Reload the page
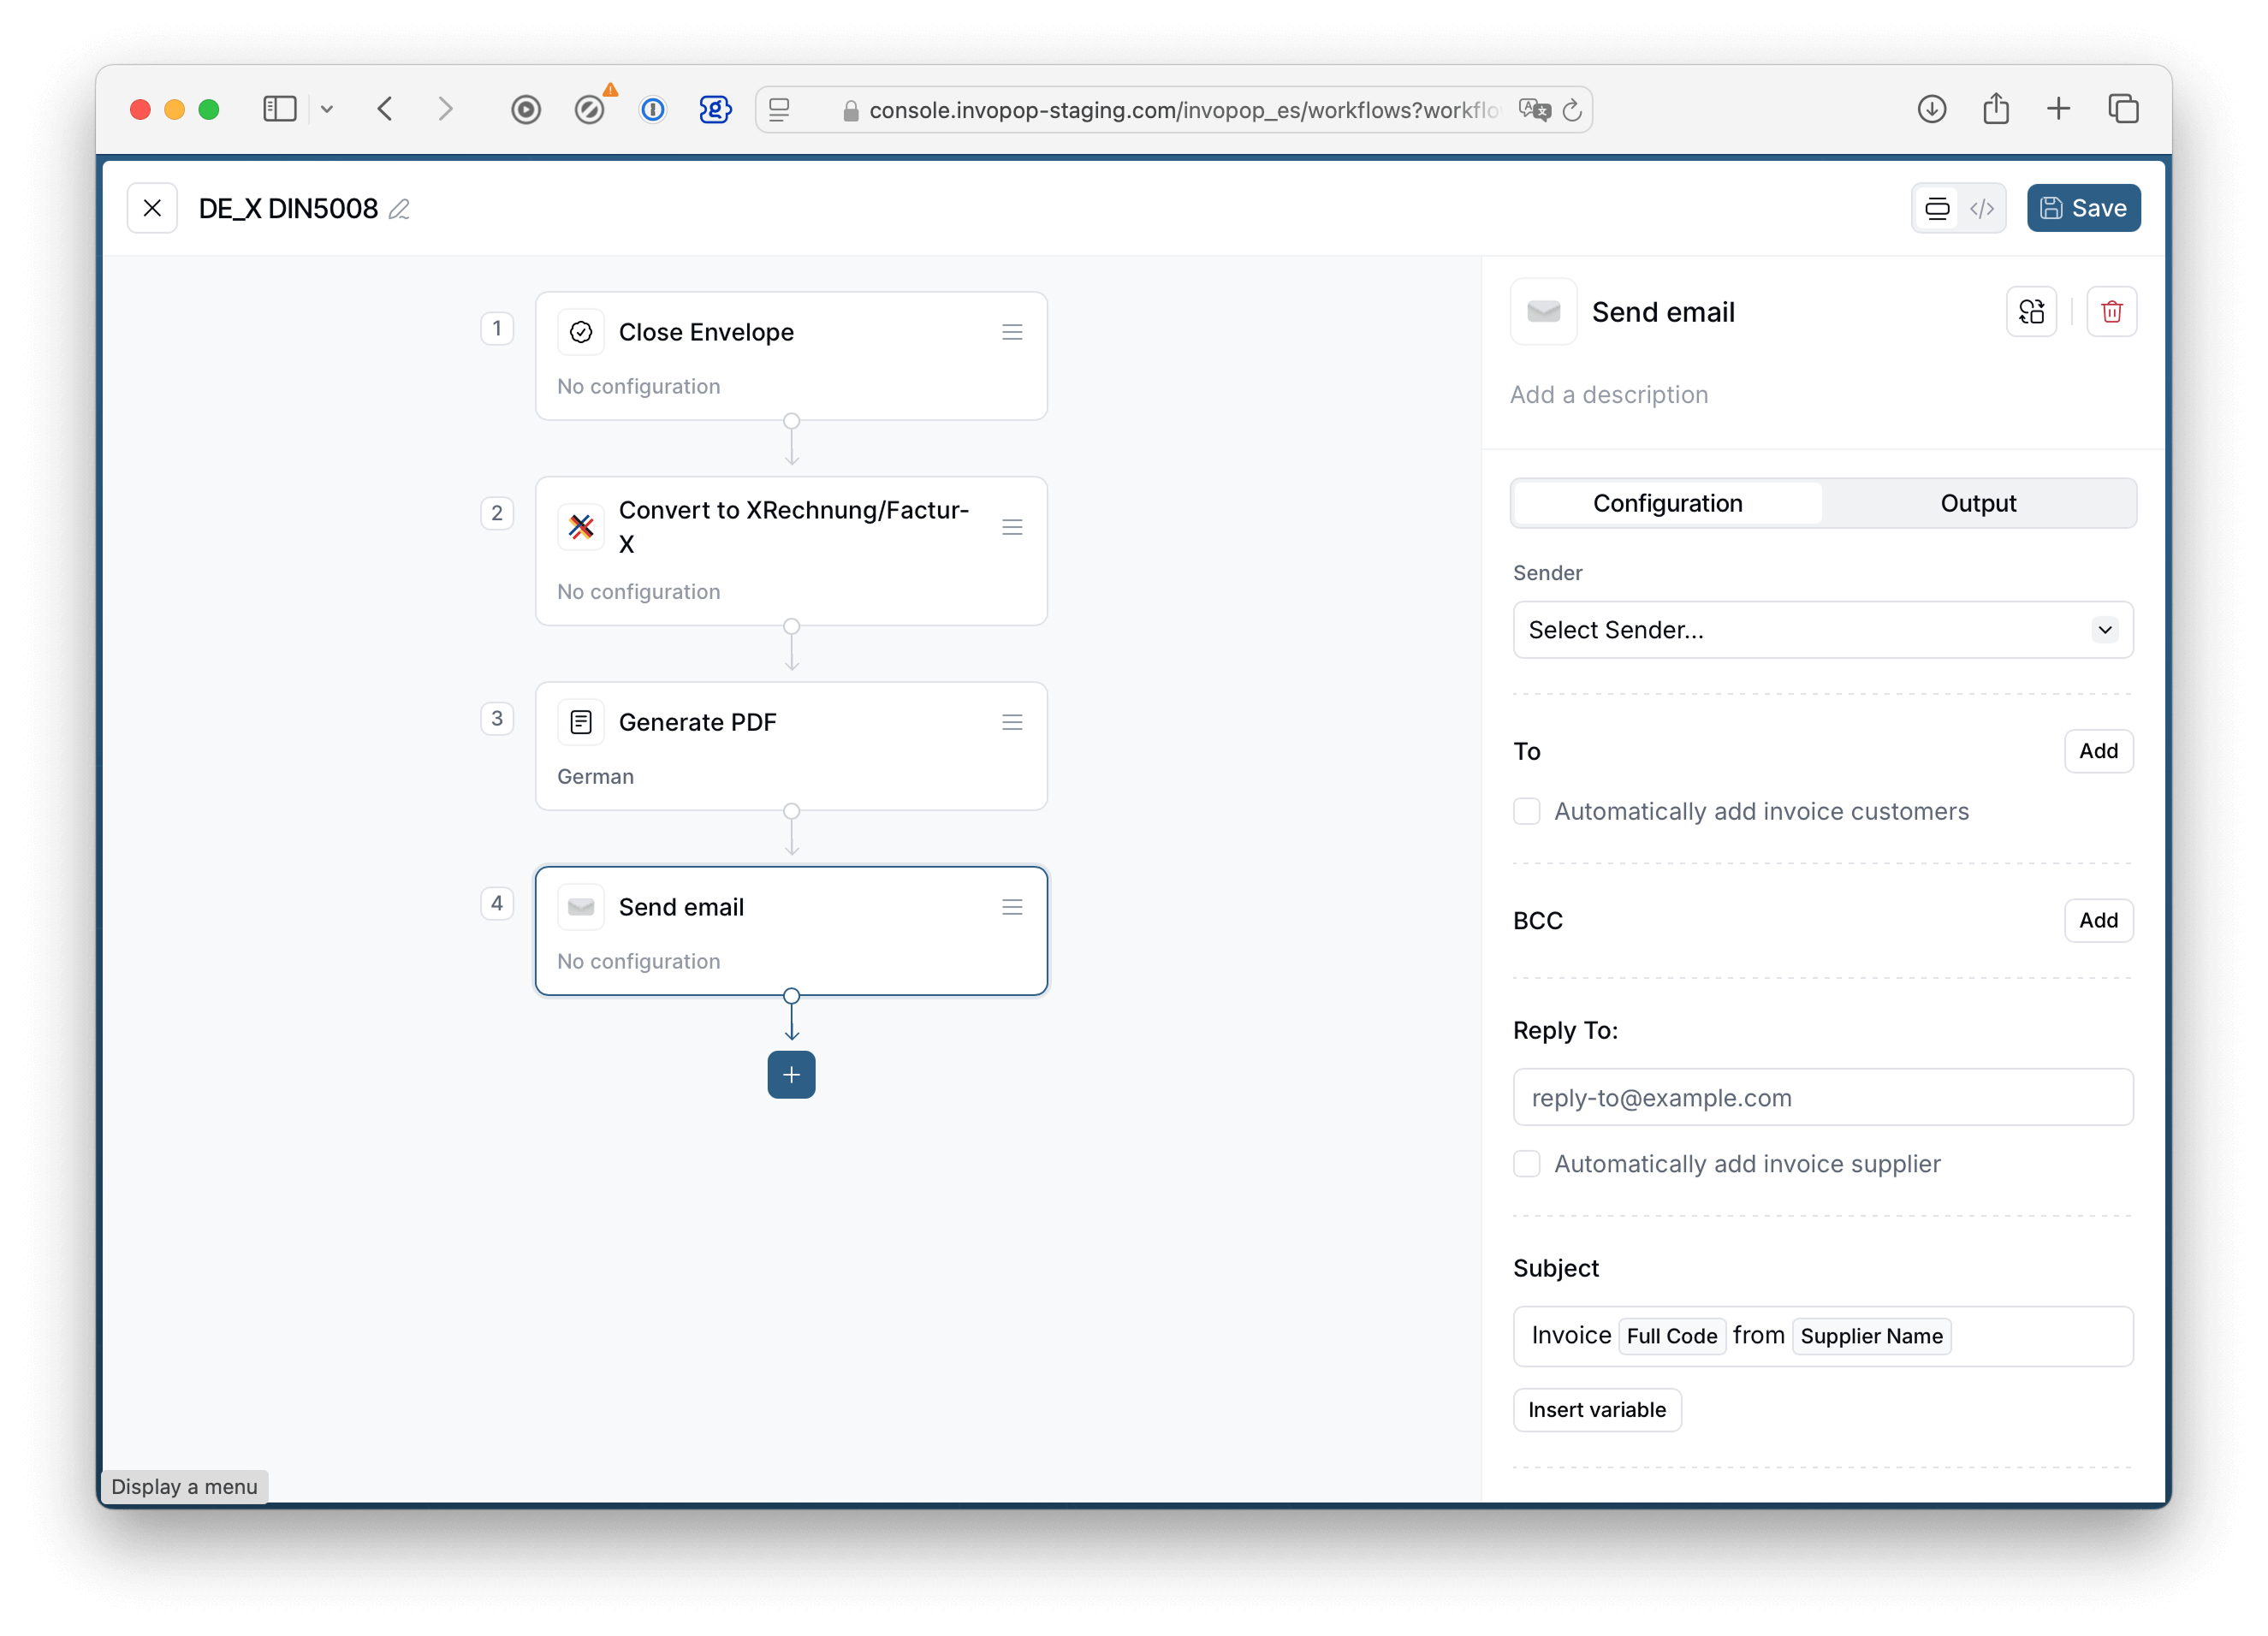Viewport: 2268px width, 1636px height. click(x=1572, y=109)
